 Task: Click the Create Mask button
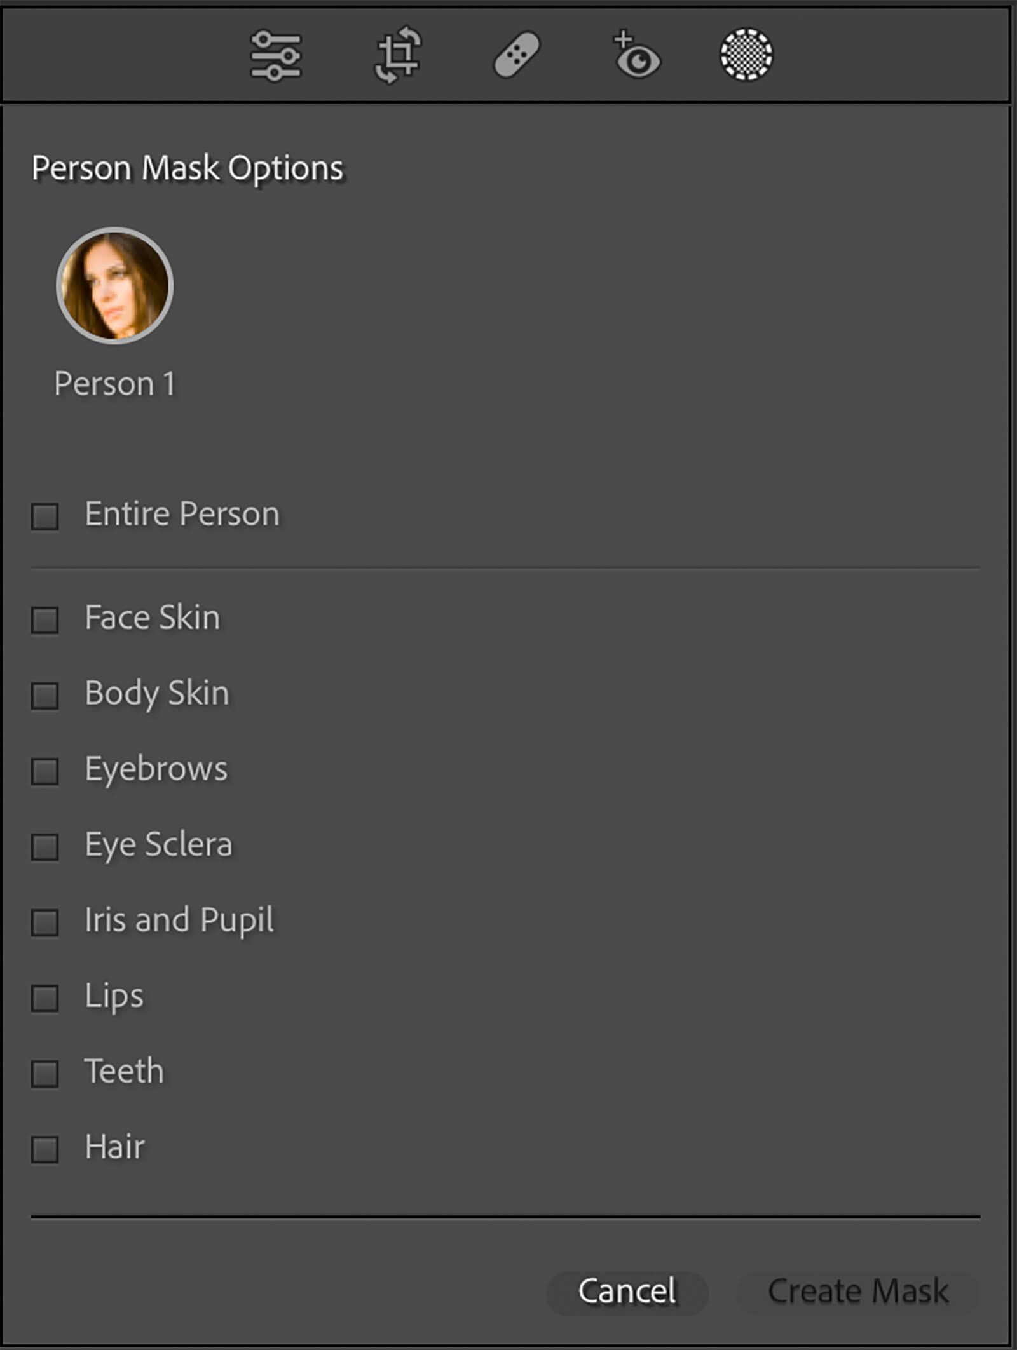(857, 1292)
